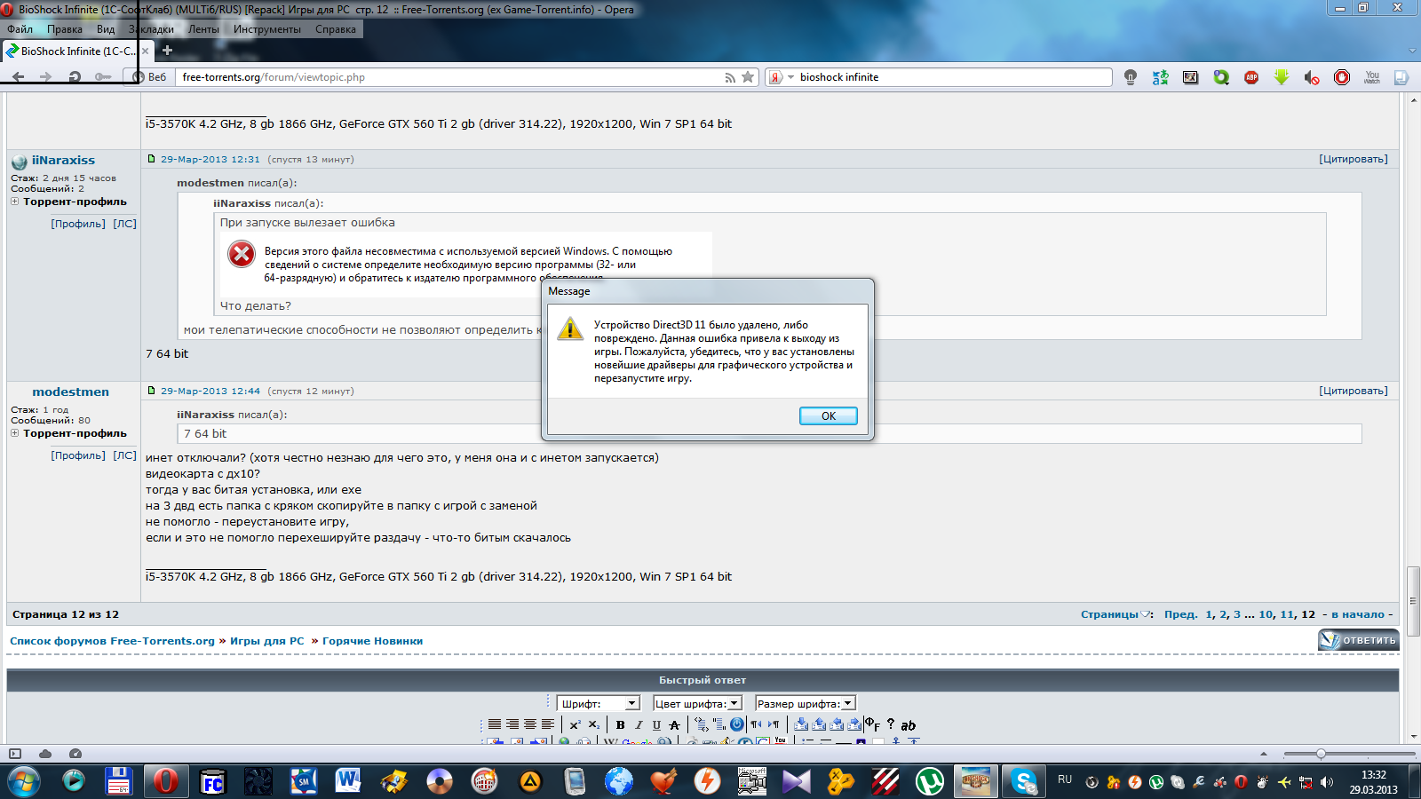Go back to previous page

click(x=18, y=77)
